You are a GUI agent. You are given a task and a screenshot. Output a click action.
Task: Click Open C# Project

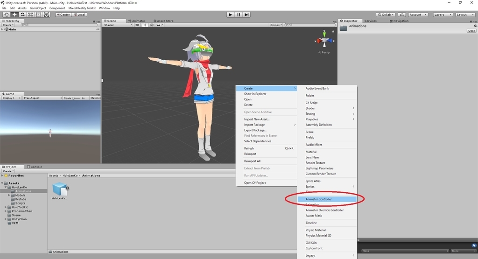pyautogui.click(x=267, y=183)
